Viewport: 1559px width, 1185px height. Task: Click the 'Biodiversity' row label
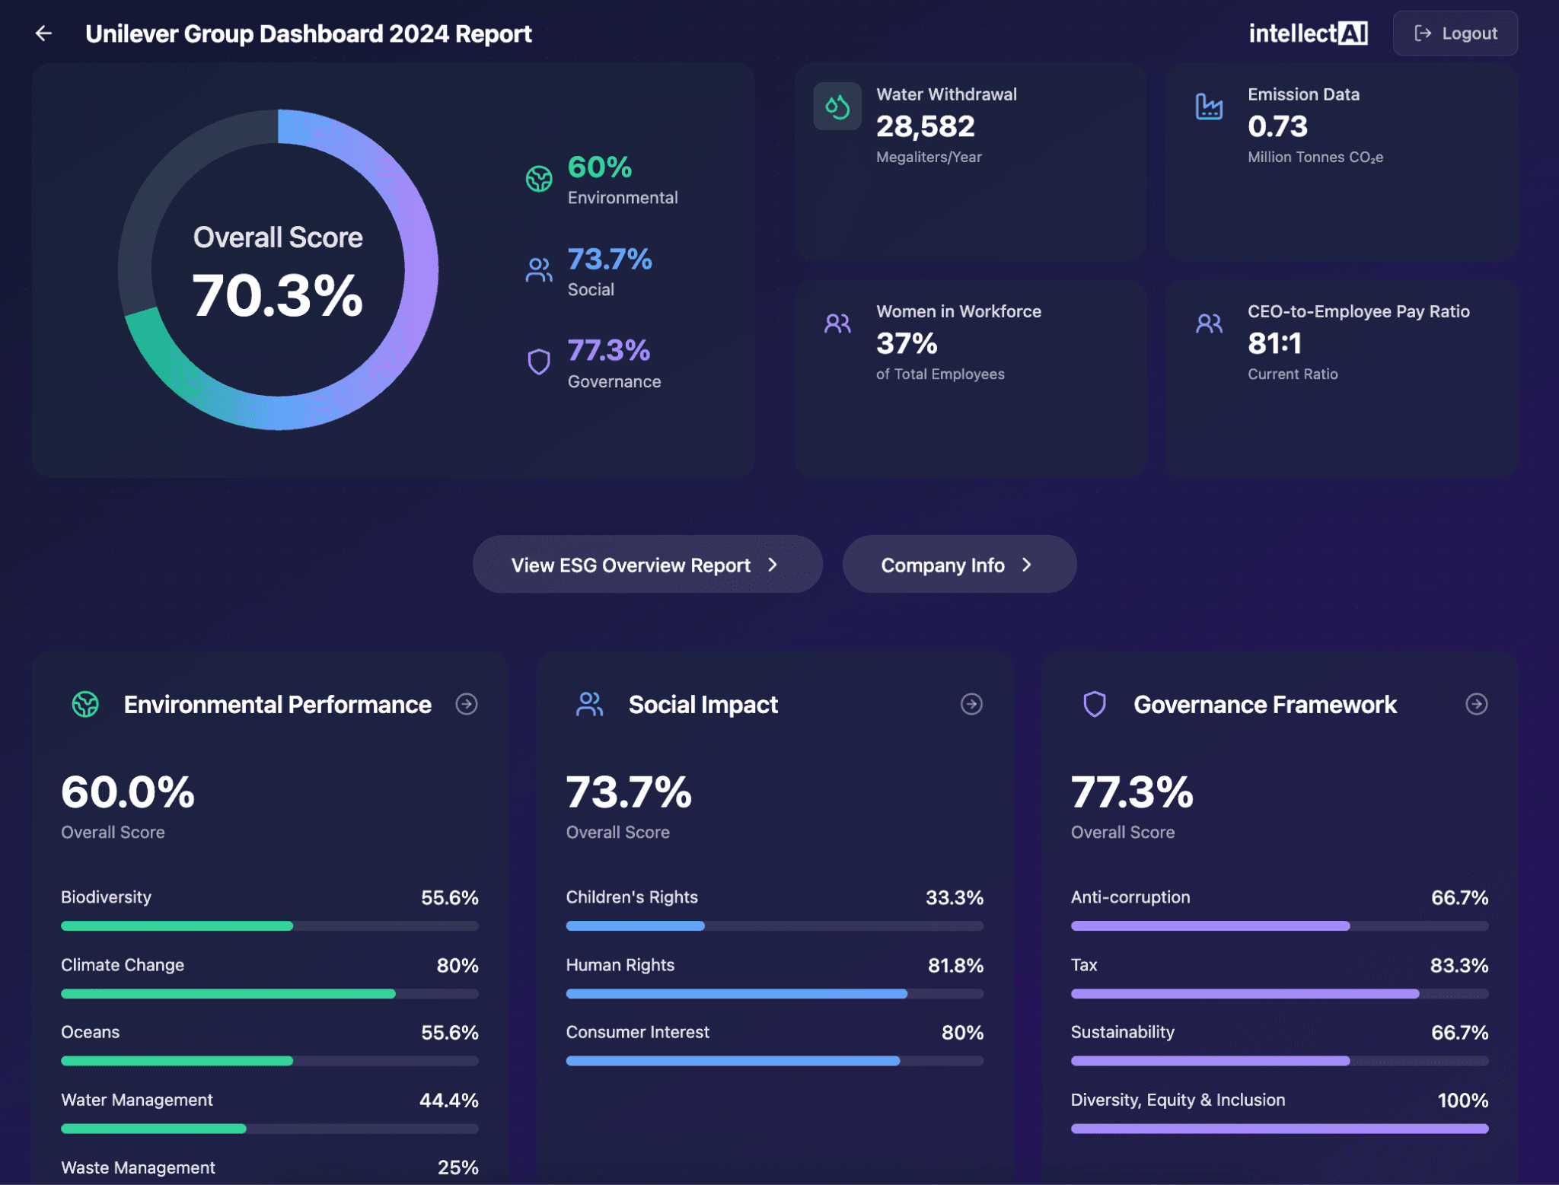click(106, 897)
